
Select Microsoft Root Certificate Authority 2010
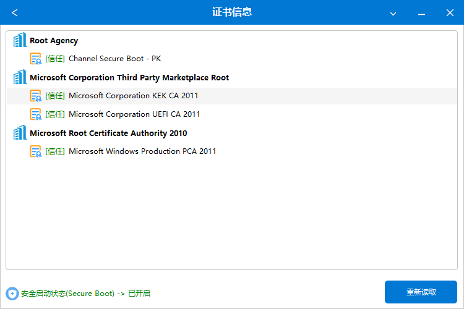[x=108, y=133]
